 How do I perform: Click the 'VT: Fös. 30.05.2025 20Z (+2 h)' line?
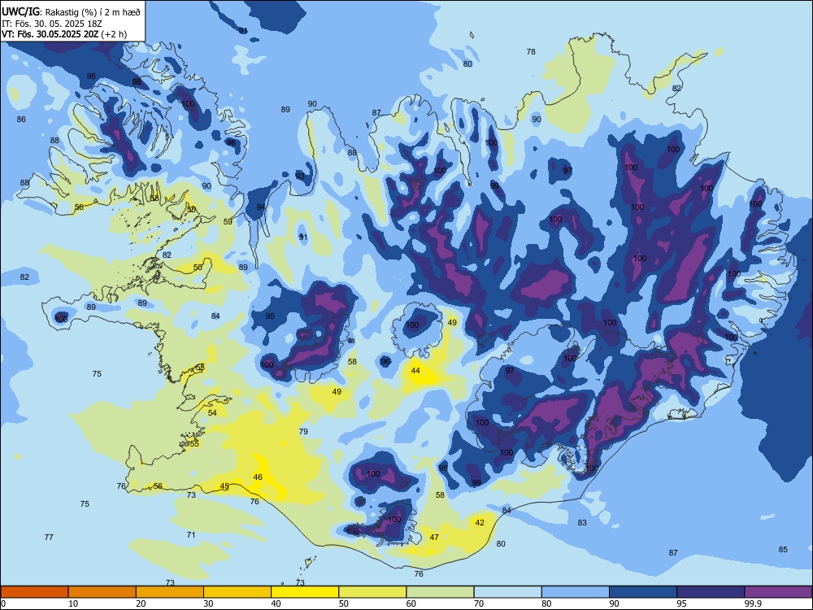[63, 34]
